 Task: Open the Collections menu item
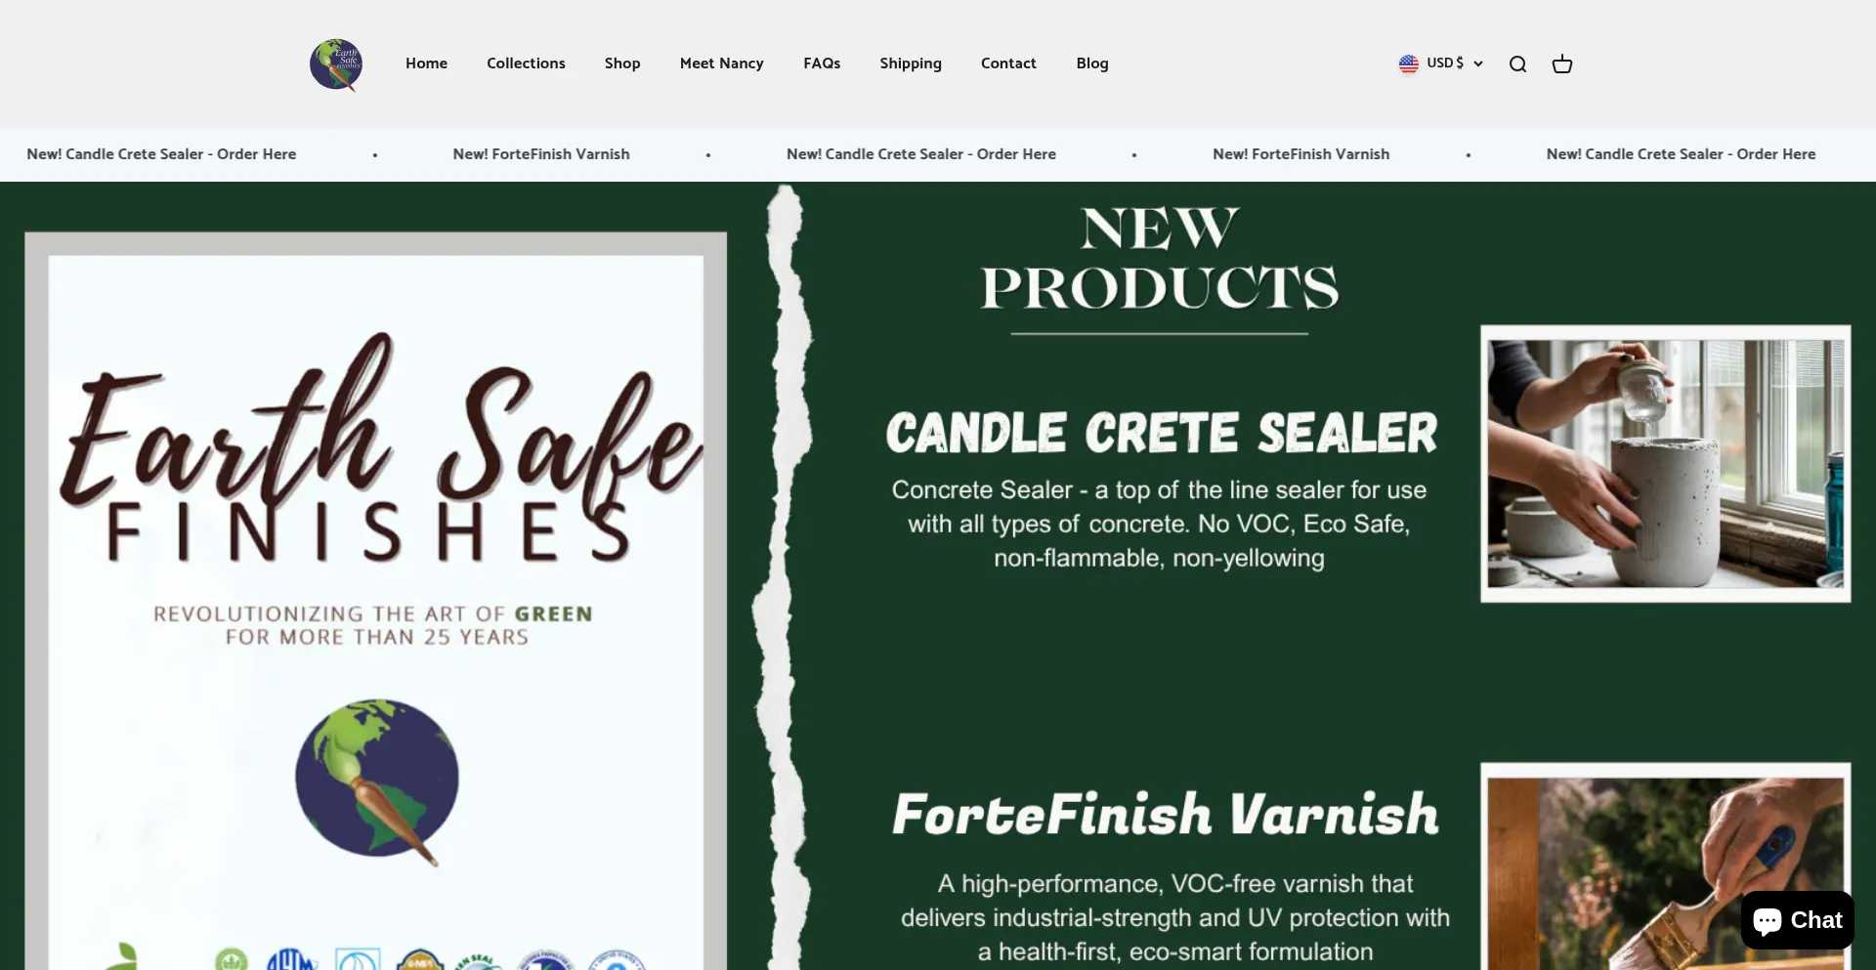coord(526,63)
